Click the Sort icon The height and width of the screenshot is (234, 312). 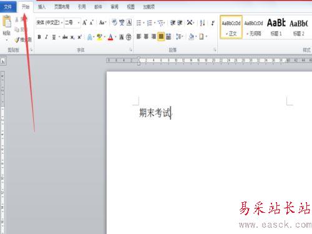pos(202,22)
